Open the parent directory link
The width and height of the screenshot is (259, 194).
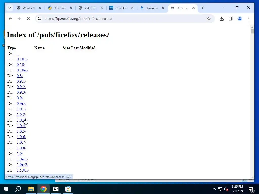pyautogui.click(x=18, y=54)
